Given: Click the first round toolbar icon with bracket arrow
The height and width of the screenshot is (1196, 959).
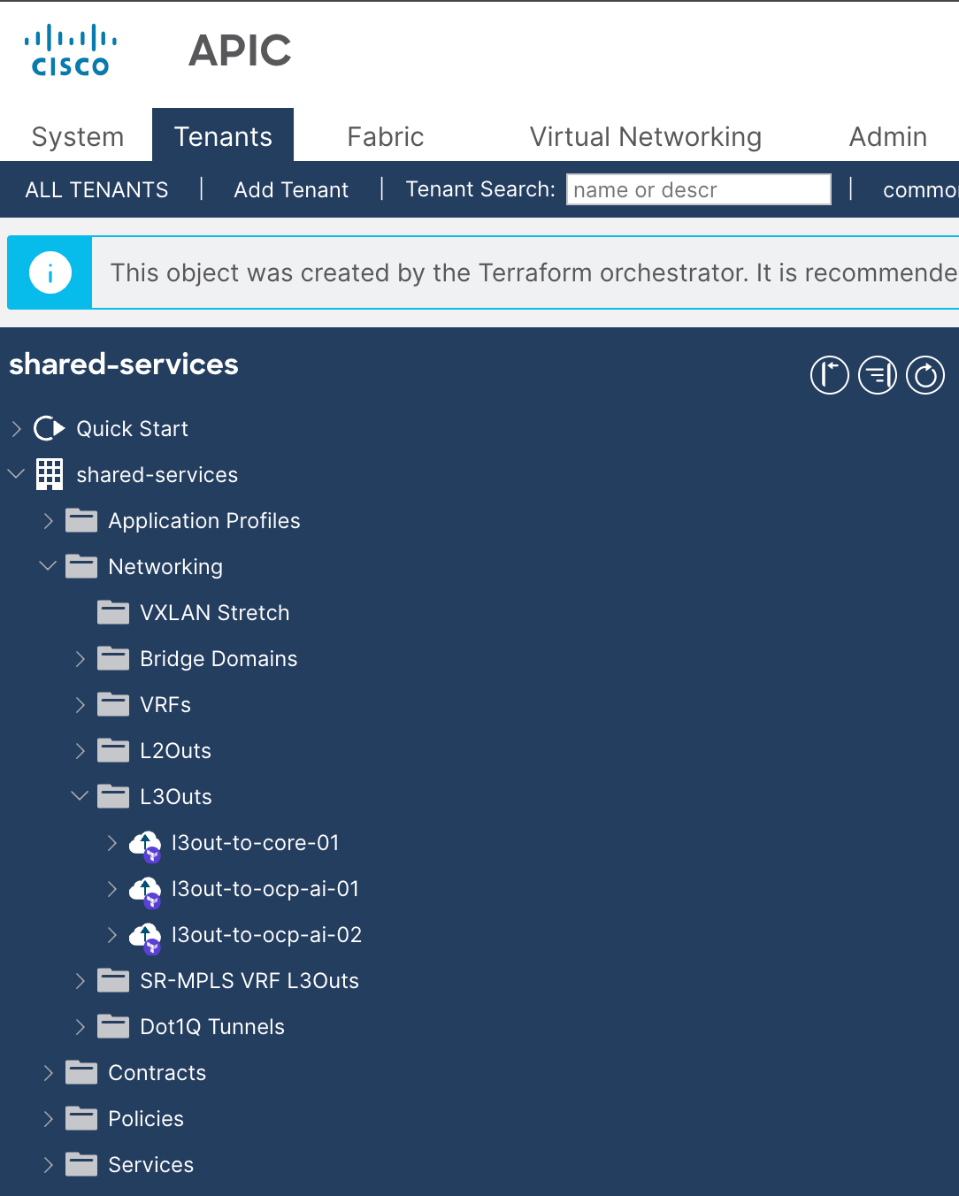Looking at the screenshot, I should click(x=829, y=375).
